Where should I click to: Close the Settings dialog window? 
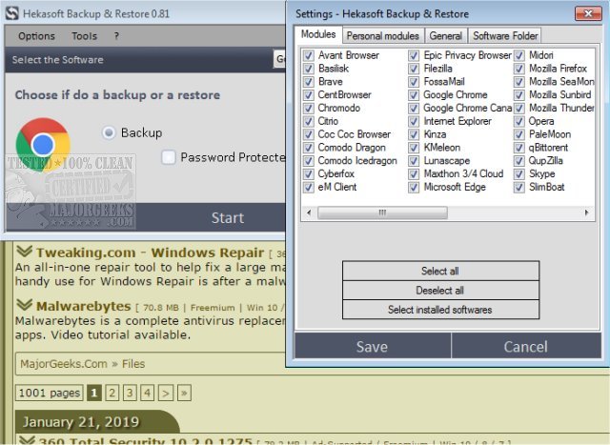click(589, 13)
